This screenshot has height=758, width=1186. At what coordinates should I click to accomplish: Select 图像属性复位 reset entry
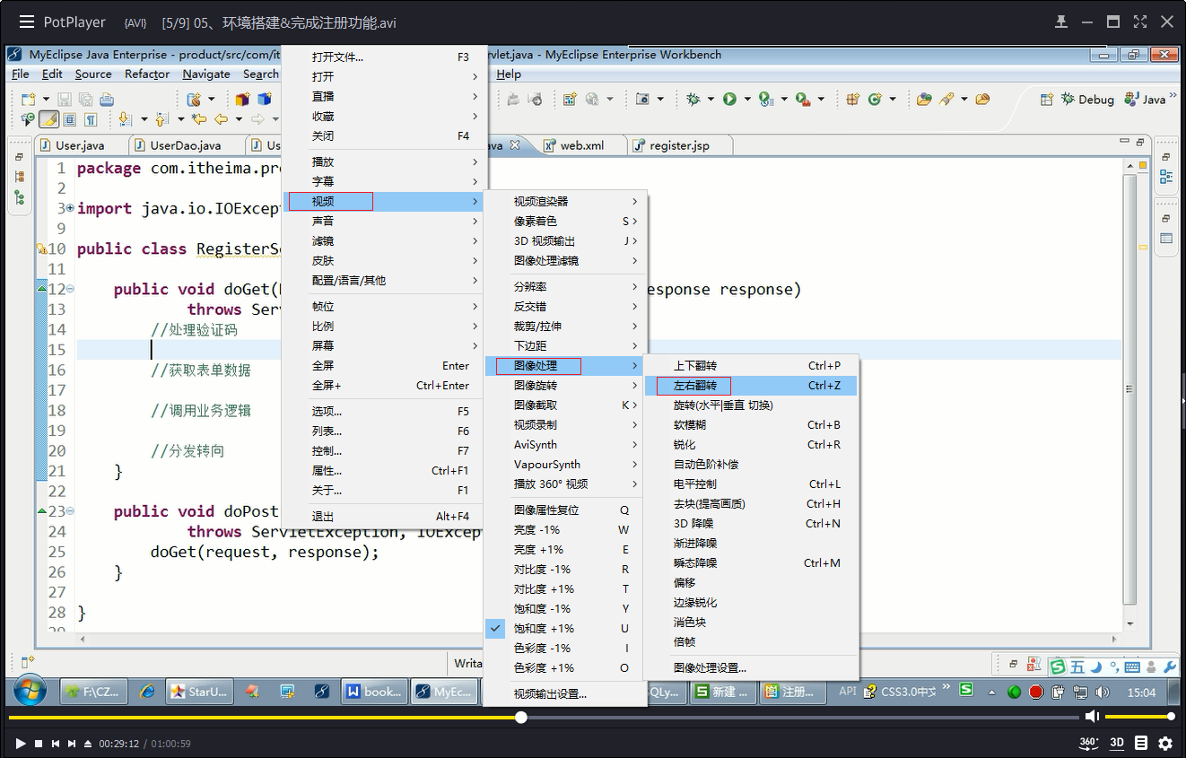click(x=565, y=510)
